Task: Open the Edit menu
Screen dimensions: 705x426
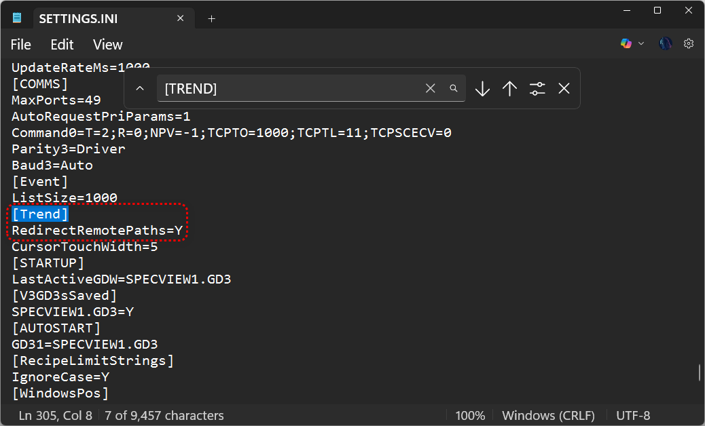Action: click(62, 45)
